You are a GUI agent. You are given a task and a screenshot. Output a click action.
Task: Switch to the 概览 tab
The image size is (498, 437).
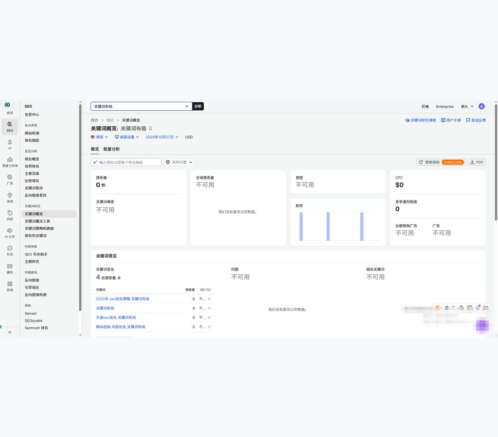click(x=95, y=149)
